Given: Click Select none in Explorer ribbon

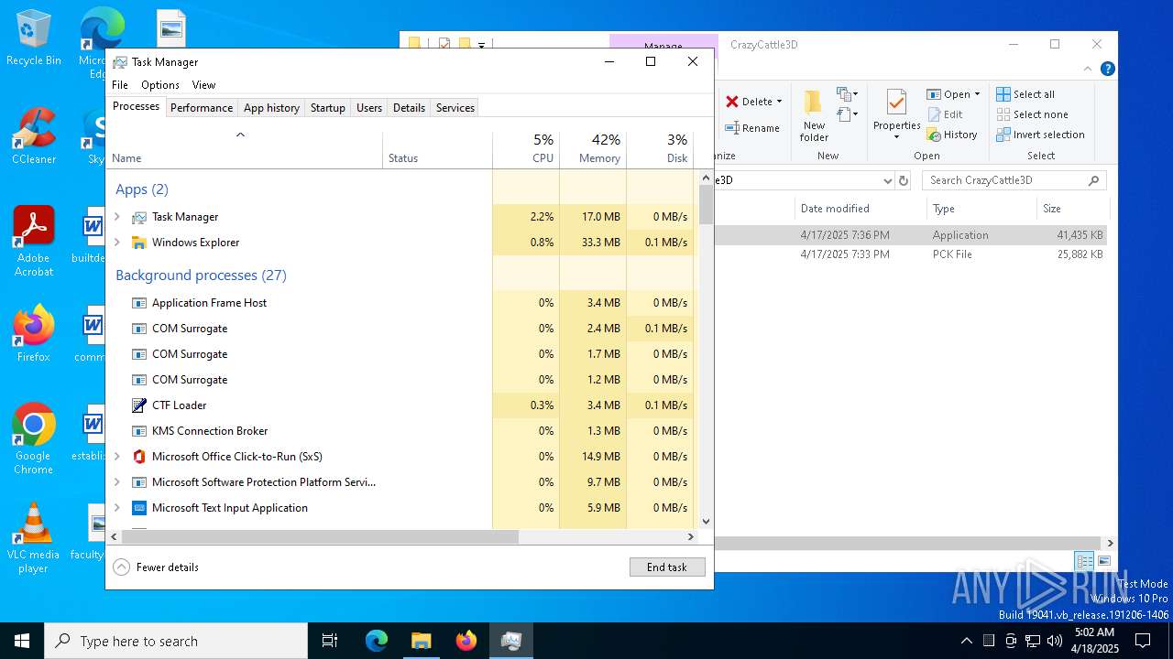Looking at the screenshot, I should tap(1032, 114).
